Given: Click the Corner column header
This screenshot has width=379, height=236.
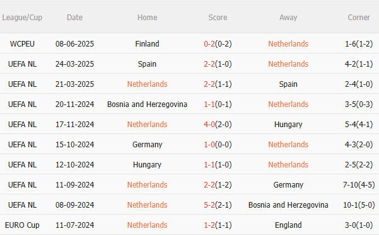Looking at the screenshot, I should click(x=359, y=18).
